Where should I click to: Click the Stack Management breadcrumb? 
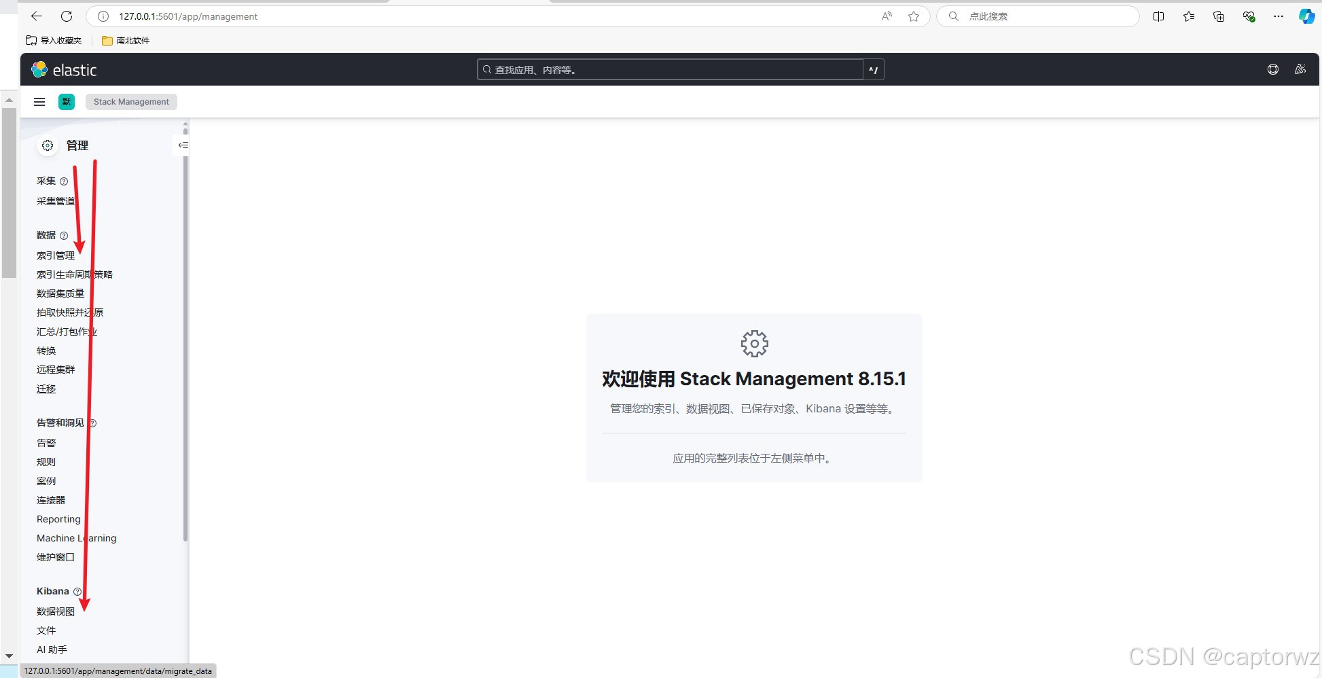(x=131, y=102)
